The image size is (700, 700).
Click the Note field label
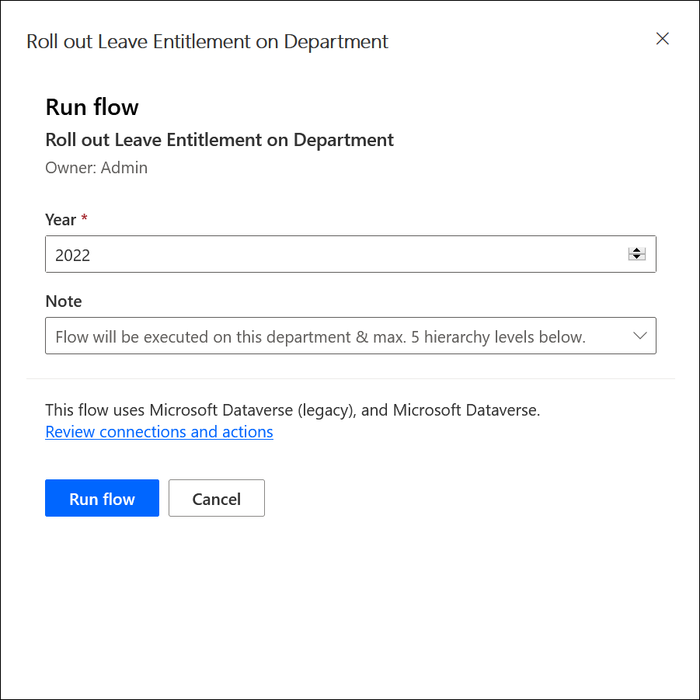click(64, 301)
